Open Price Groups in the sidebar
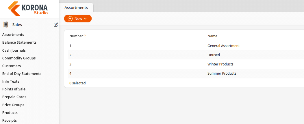 point(13,105)
